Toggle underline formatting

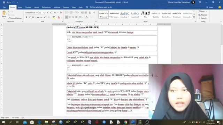coord(33,17)
